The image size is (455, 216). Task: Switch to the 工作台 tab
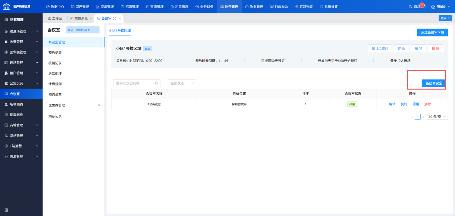click(x=55, y=19)
